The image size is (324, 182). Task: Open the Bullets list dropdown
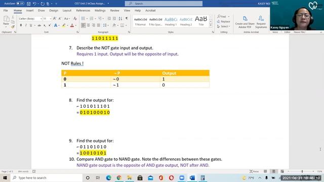click(x=87, y=19)
